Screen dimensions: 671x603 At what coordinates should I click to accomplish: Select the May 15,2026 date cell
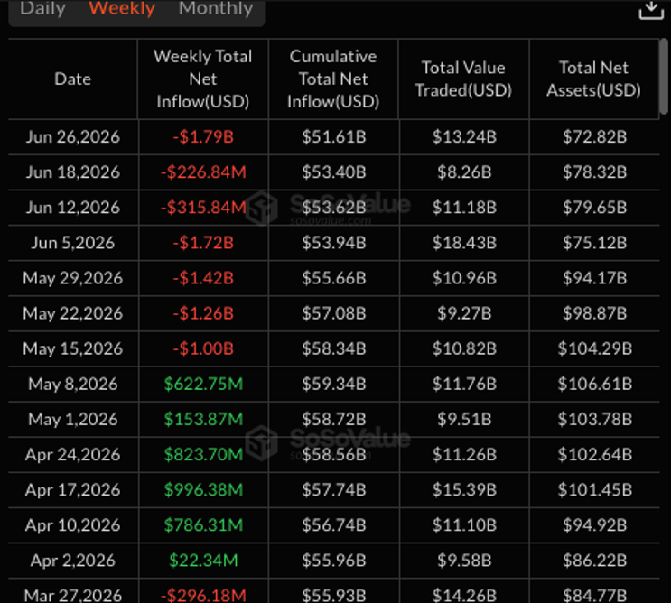coord(73,348)
